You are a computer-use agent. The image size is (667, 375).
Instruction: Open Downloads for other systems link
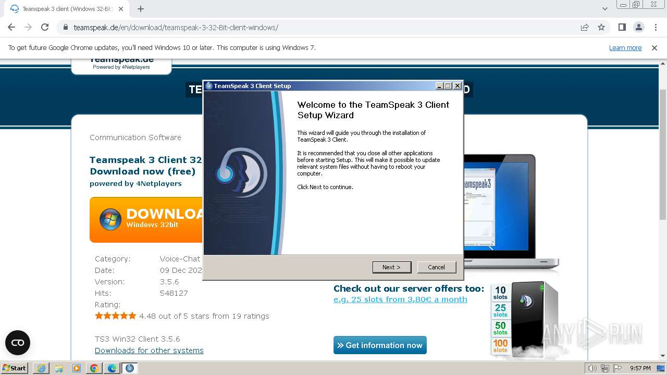point(149,351)
